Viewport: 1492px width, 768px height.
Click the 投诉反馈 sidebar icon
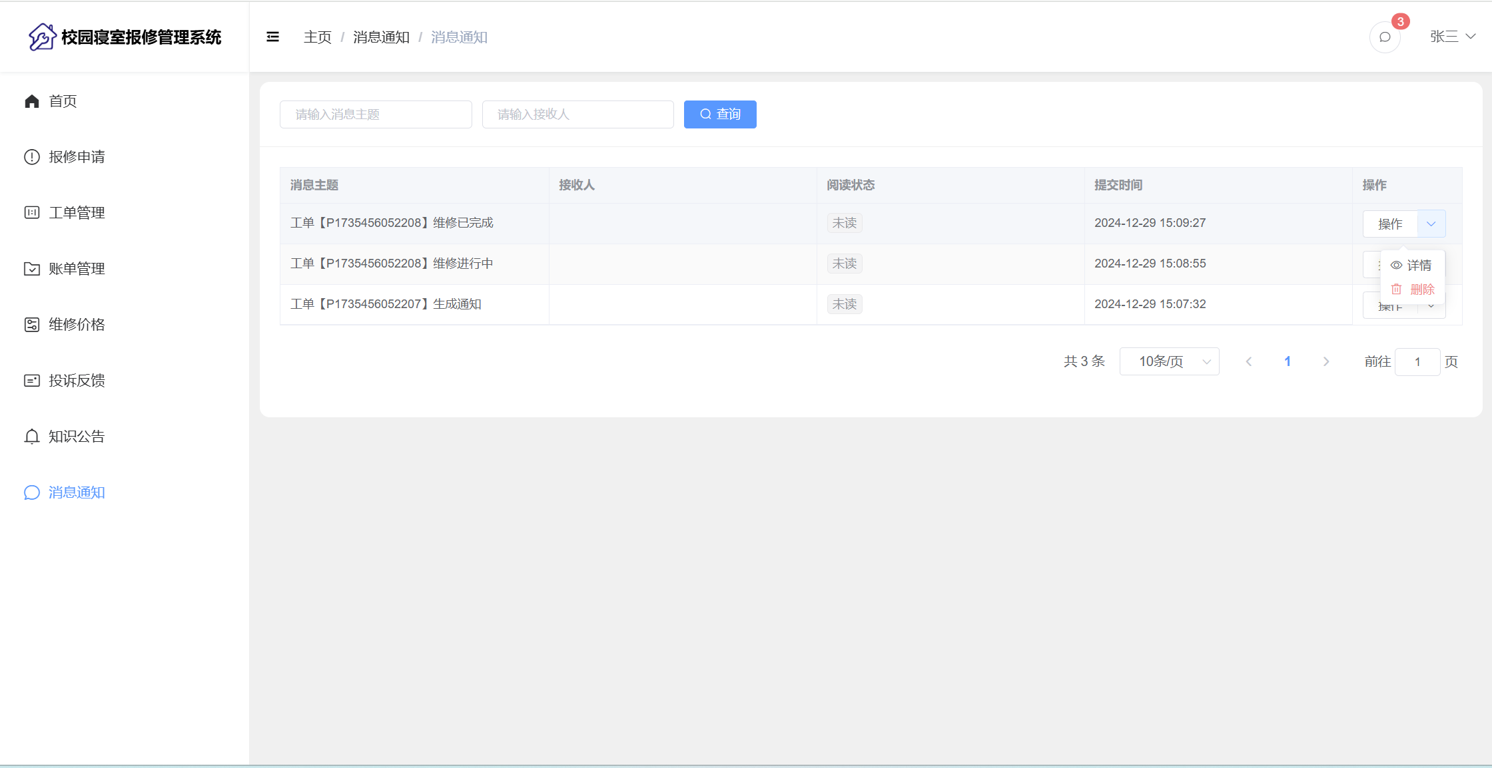32,381
